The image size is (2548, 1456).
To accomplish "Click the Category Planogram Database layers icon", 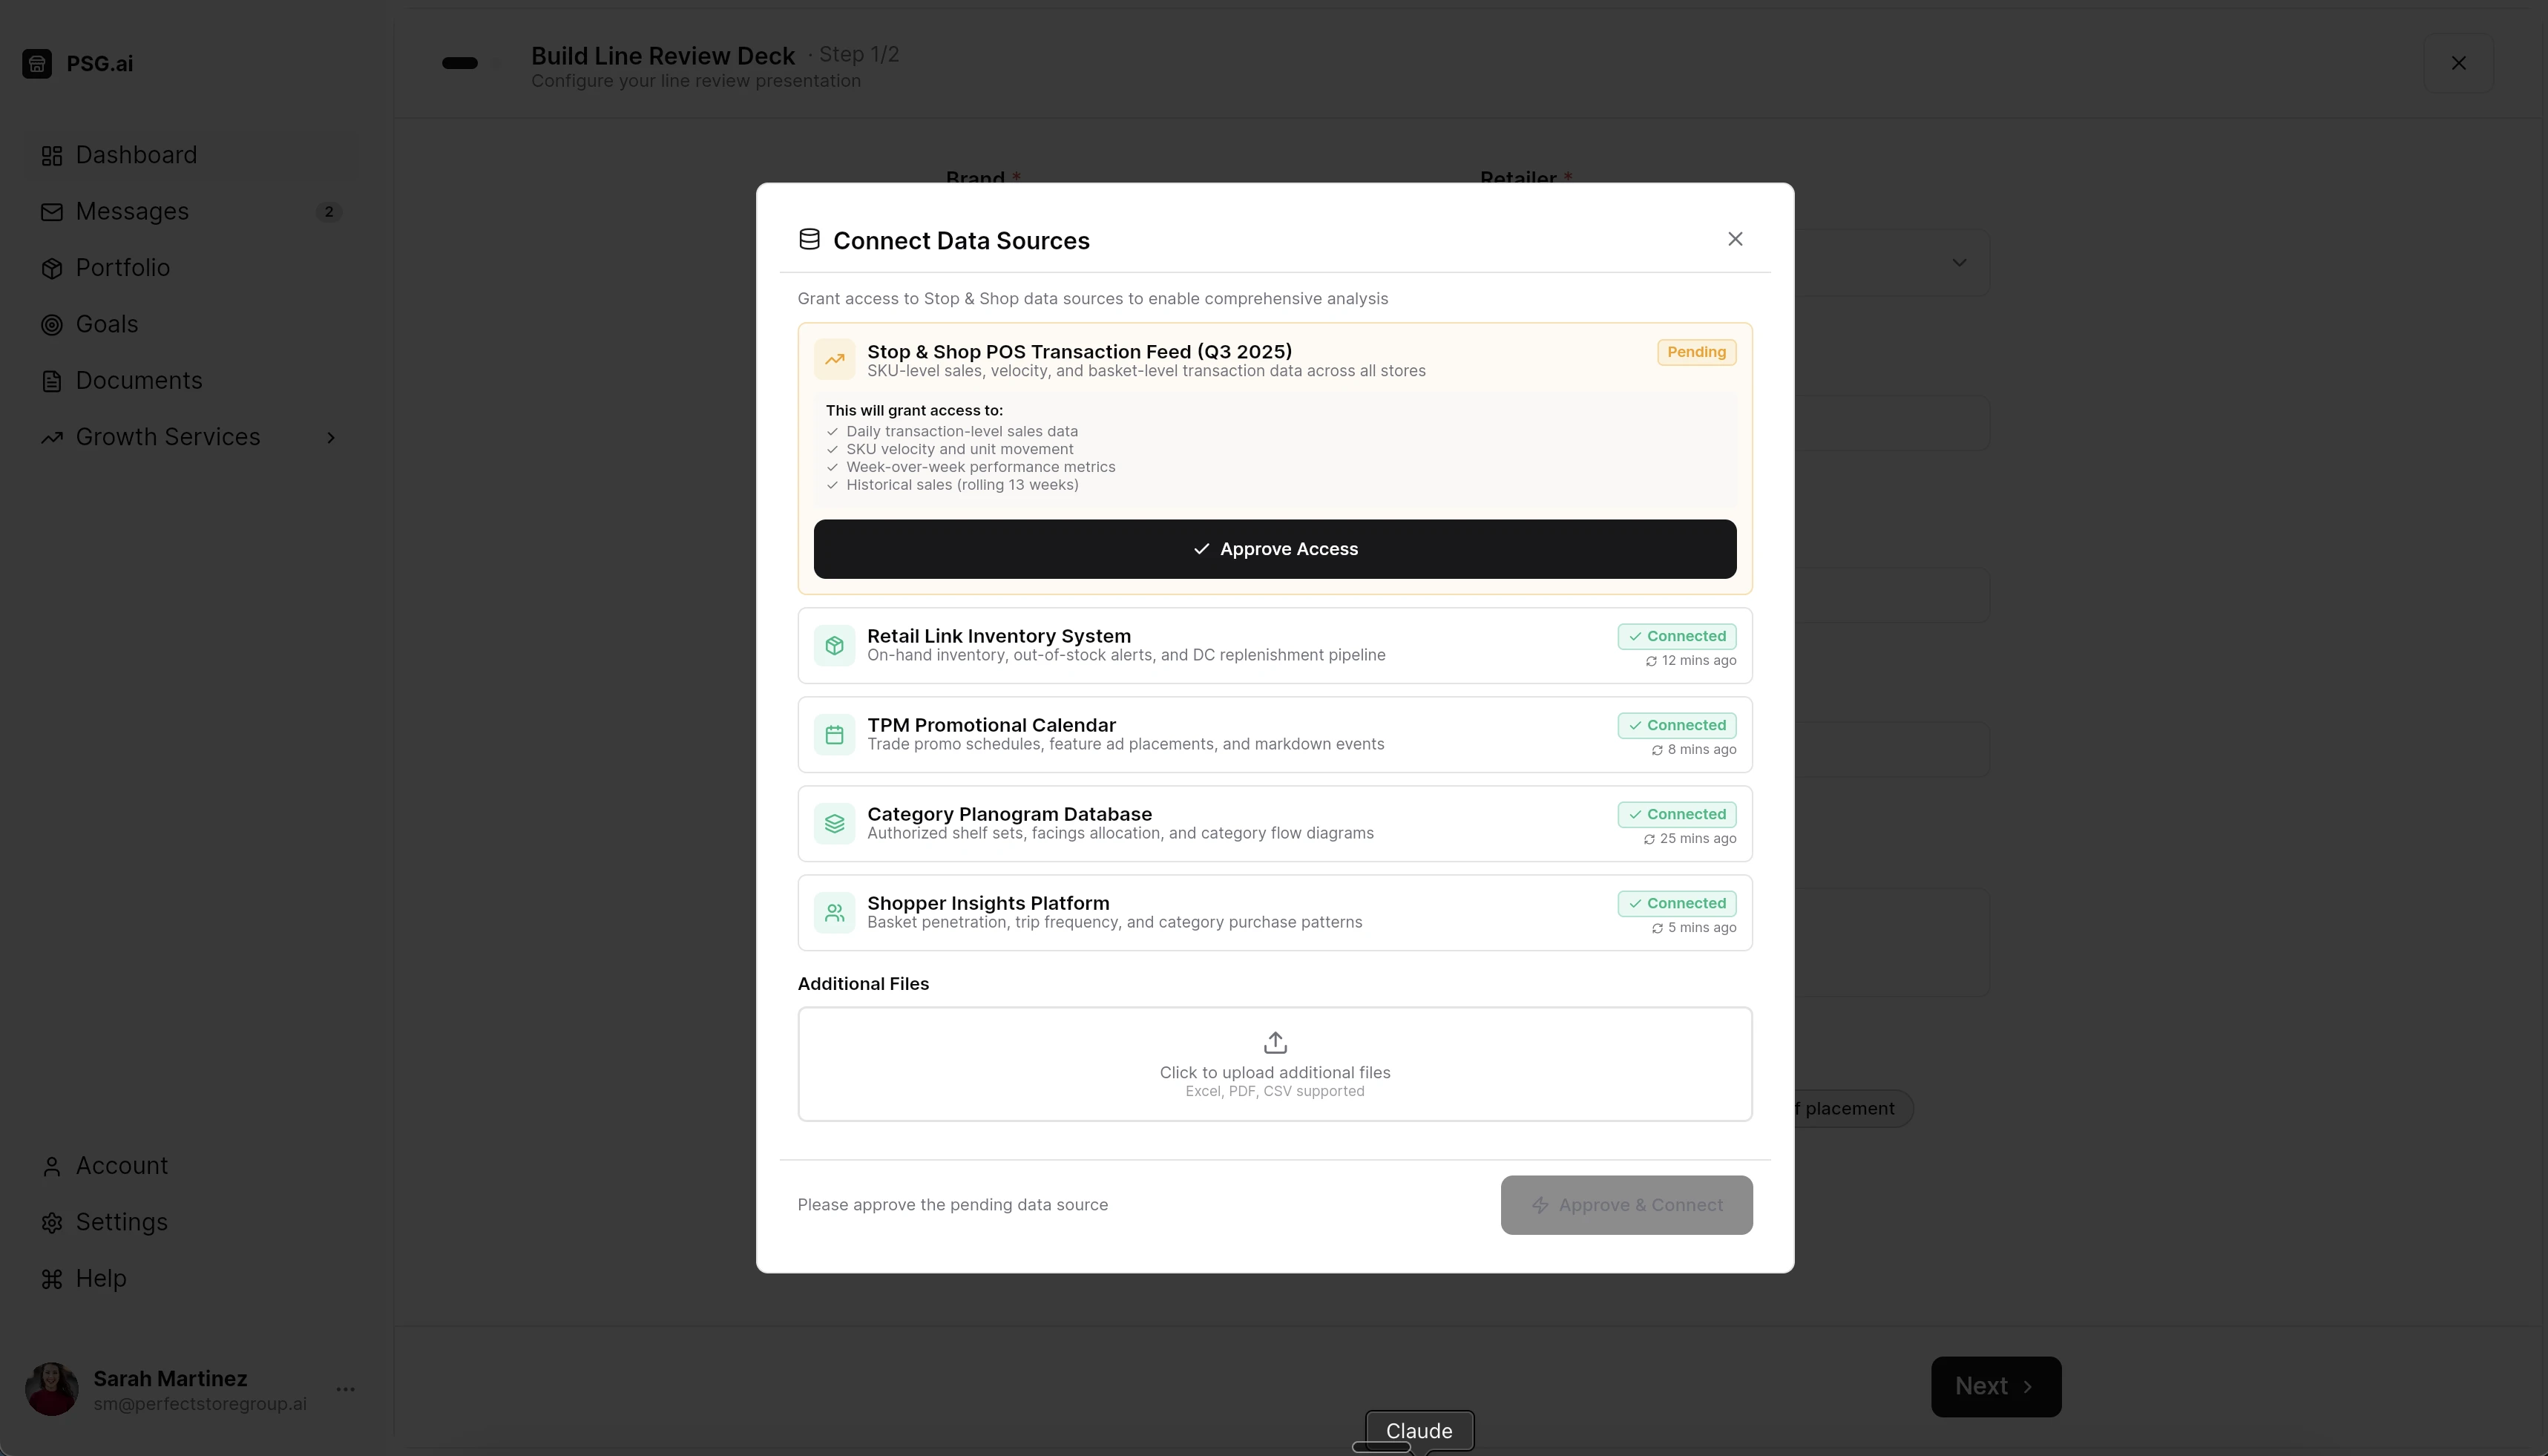I will tap(835, 823).
